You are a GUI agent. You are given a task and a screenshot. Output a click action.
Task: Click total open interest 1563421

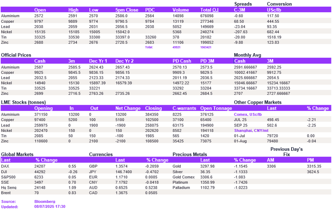(x=206, y=47)
